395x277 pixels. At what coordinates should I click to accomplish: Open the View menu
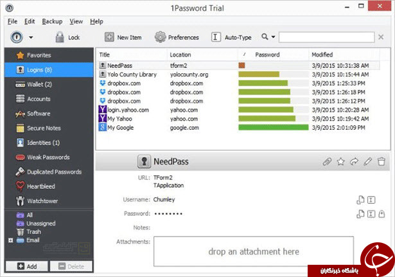[x=76, y=21]
